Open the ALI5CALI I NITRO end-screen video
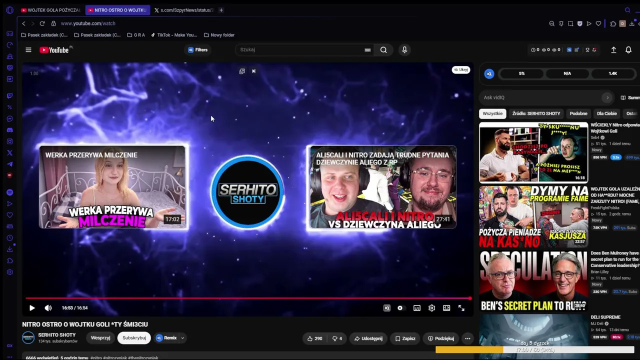 pyautogui.click(x=382, y=187)
